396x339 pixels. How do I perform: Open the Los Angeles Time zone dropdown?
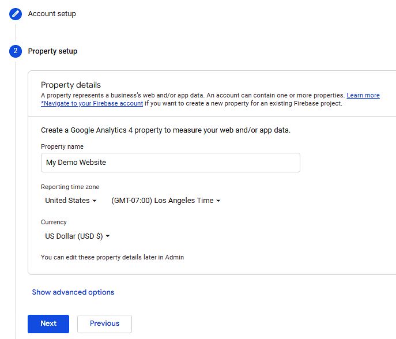[165, 201]
